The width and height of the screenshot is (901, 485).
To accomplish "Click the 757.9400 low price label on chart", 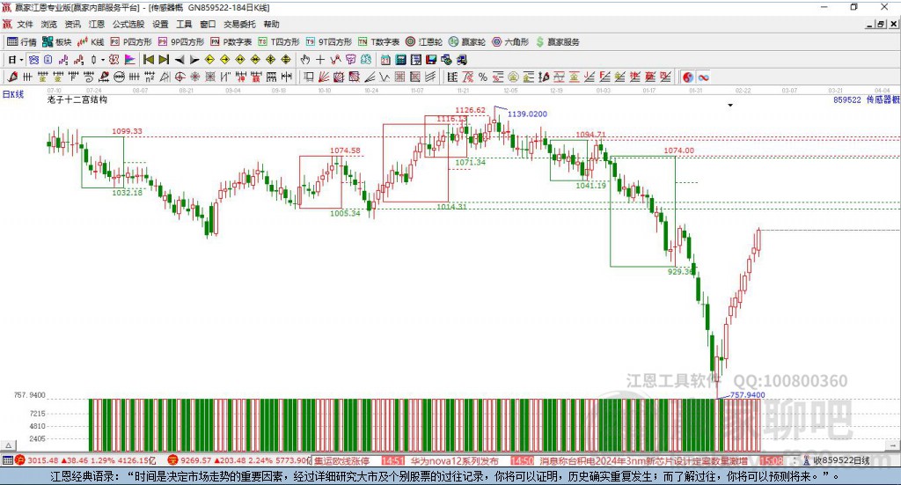I will [747, 395].
